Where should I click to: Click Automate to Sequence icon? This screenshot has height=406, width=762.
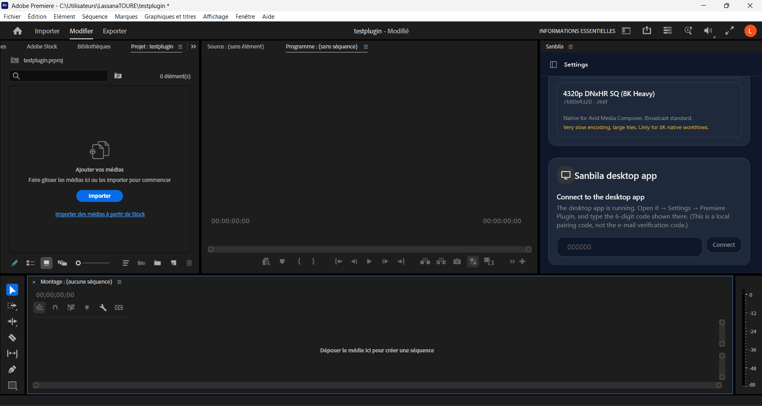pos(141,263)
